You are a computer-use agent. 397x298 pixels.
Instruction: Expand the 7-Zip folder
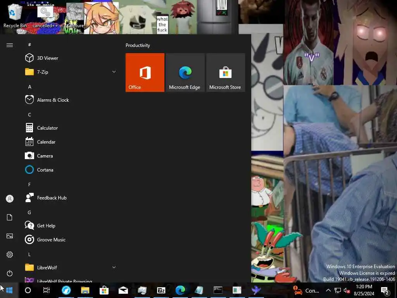(x=114, y=72)
